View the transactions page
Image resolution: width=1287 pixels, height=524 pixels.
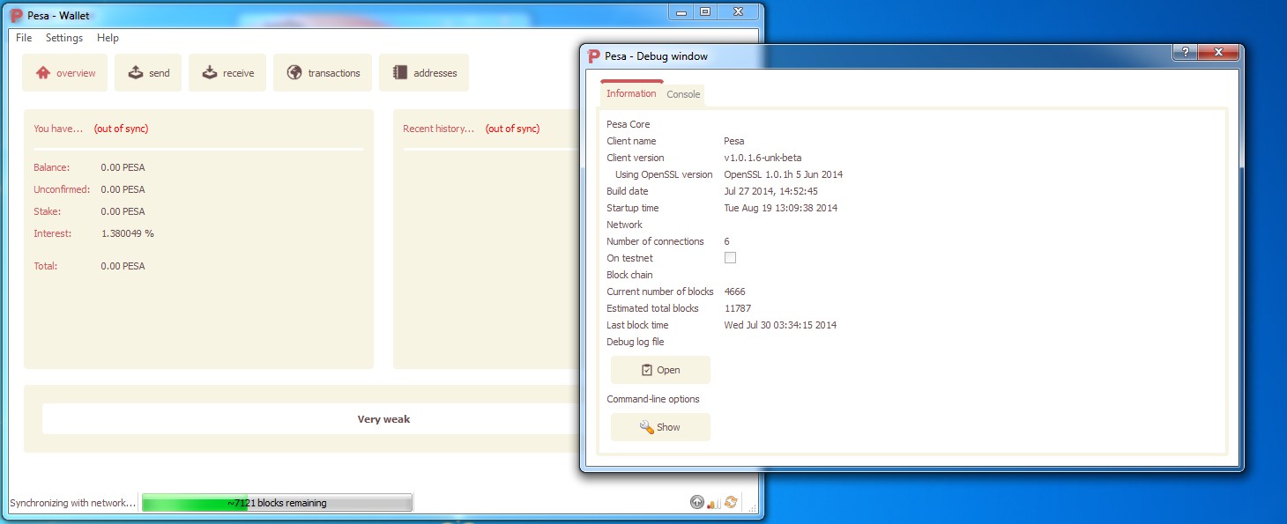(323, 73)
